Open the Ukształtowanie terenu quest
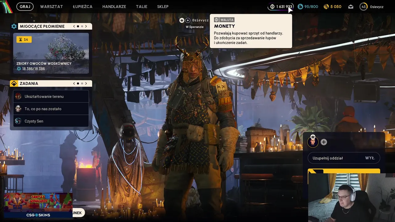395x222 pixels. (51, 97)
